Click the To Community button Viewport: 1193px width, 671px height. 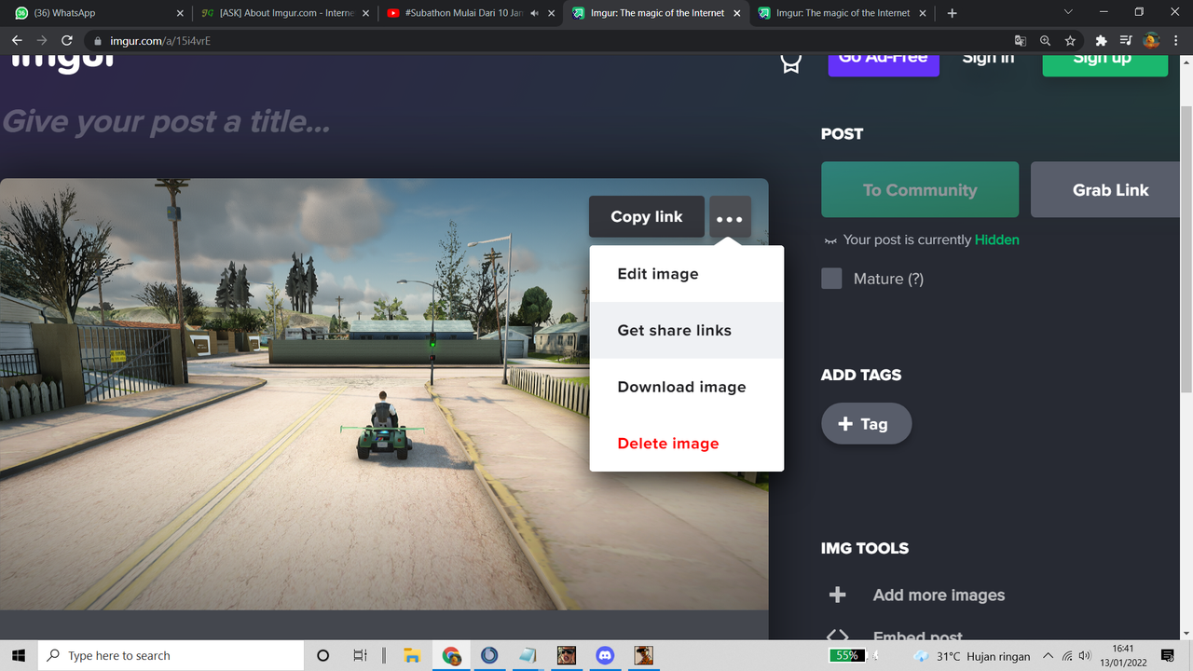tap(920, 190)
